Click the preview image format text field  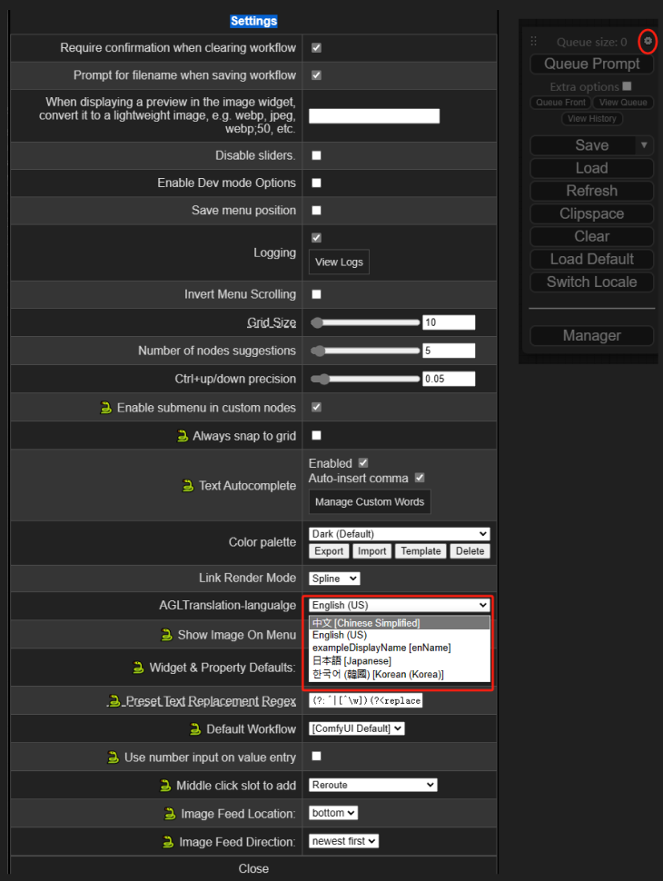click(374, 116)
